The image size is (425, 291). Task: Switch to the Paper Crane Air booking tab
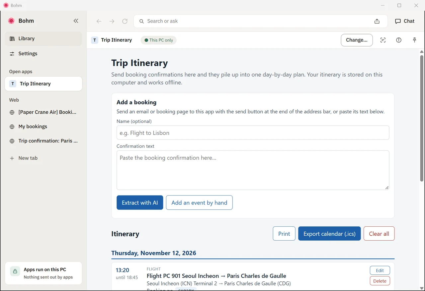(43, 112)
